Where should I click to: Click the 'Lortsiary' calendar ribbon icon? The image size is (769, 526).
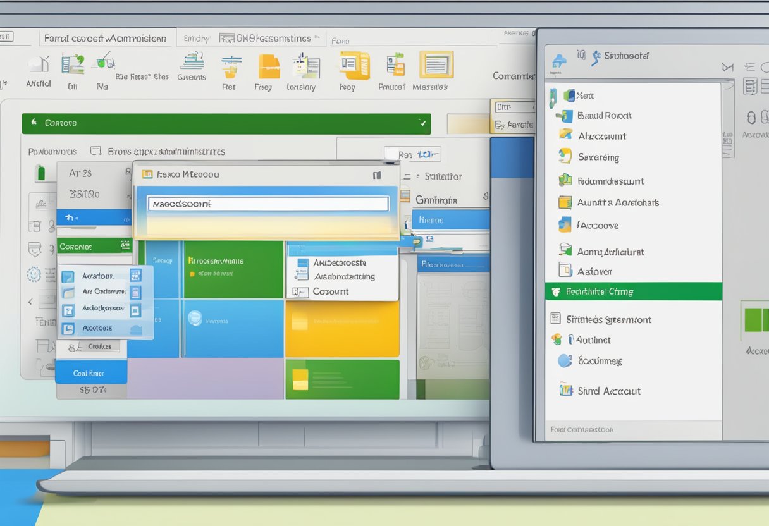pyautogui.click(x=306, y=67)
